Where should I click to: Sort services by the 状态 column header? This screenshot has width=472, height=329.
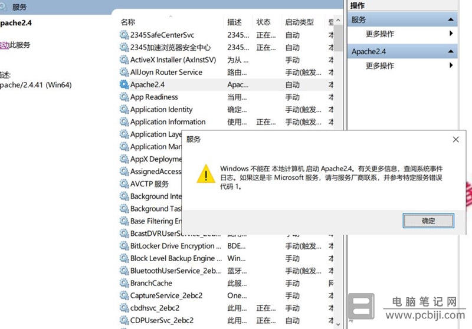coord(263,22)
